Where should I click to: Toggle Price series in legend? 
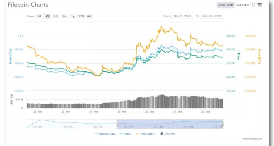125,134
